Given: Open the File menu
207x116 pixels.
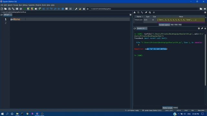Looking at the screenshot, I should [2, 5].
